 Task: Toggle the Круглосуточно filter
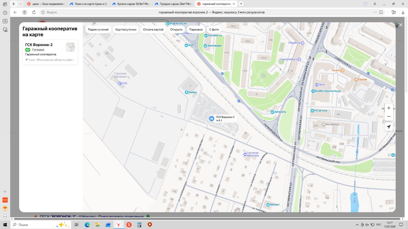click(126, 30)
